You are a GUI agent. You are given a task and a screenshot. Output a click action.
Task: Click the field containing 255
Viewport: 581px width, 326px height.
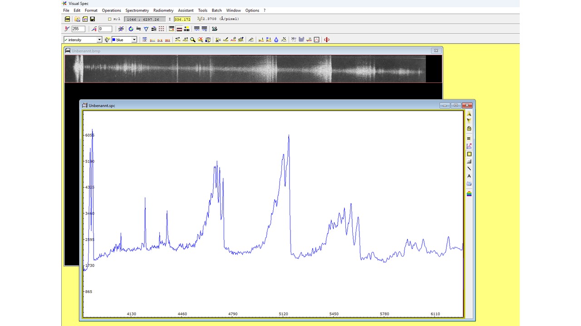[x=78, y=29]
